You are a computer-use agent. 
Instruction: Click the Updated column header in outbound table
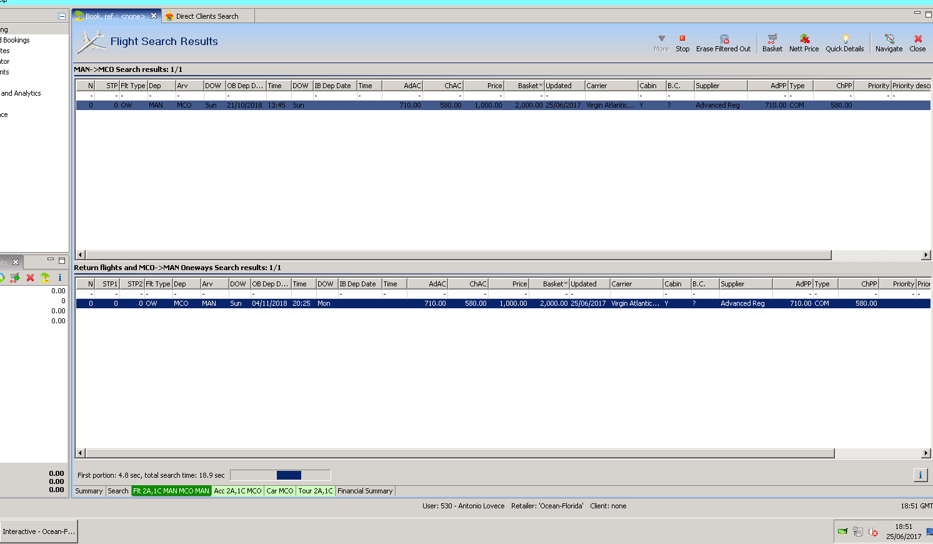click(564, 86)
